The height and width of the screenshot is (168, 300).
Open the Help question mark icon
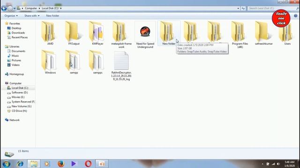point(296,16)
